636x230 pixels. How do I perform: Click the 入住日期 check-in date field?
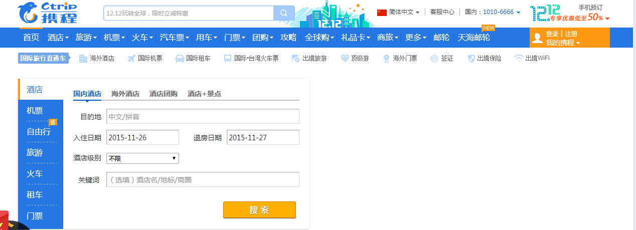point(142,137)
